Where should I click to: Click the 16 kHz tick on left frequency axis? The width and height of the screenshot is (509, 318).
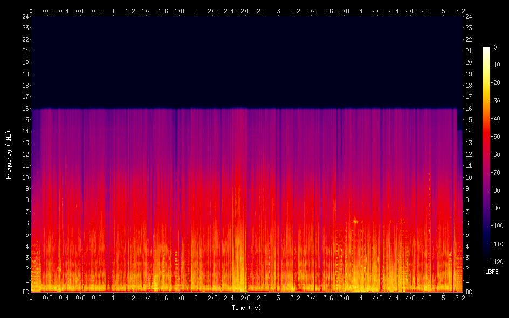[x=24, y=108]
